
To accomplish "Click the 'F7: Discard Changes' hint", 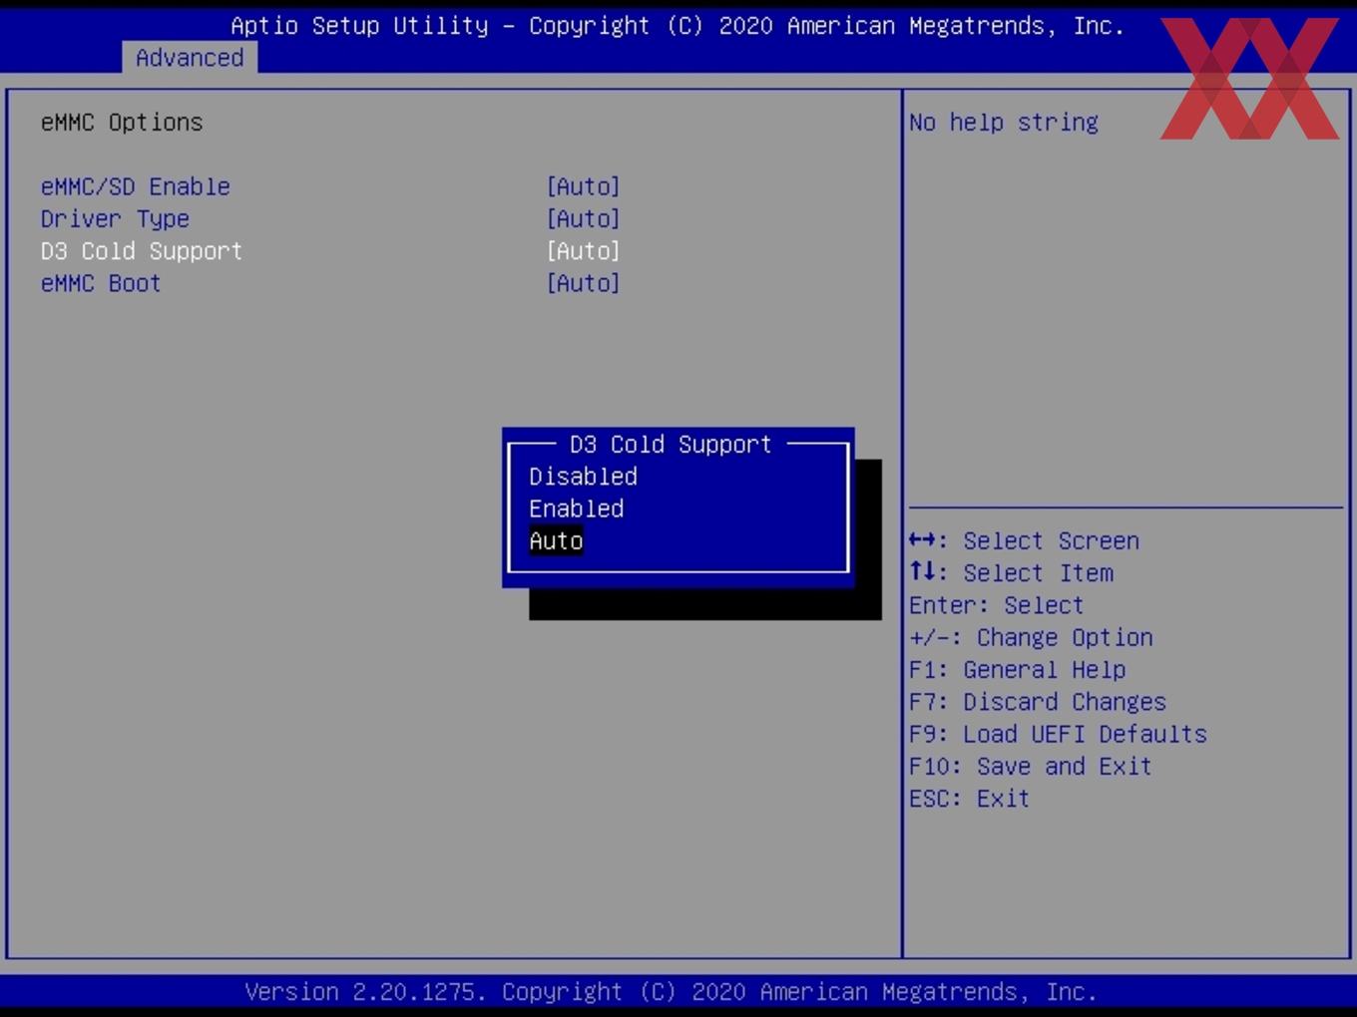I will click(x=1038, y=702).
